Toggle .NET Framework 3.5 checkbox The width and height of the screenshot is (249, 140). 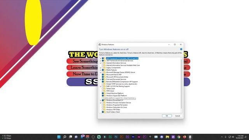tap(103, 58)
